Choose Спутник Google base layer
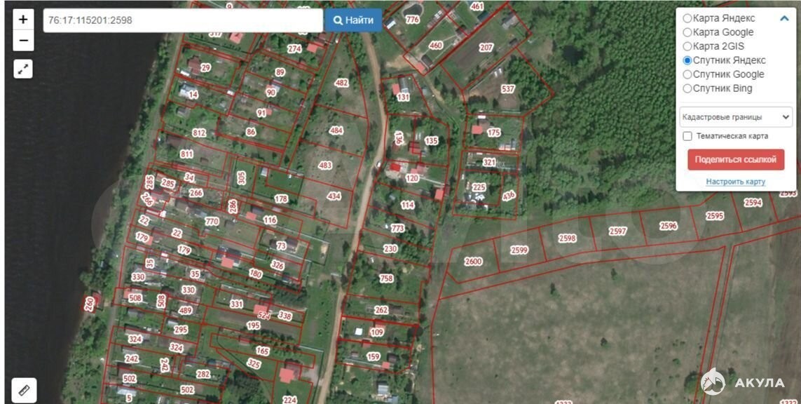 (x=687, y=74)
